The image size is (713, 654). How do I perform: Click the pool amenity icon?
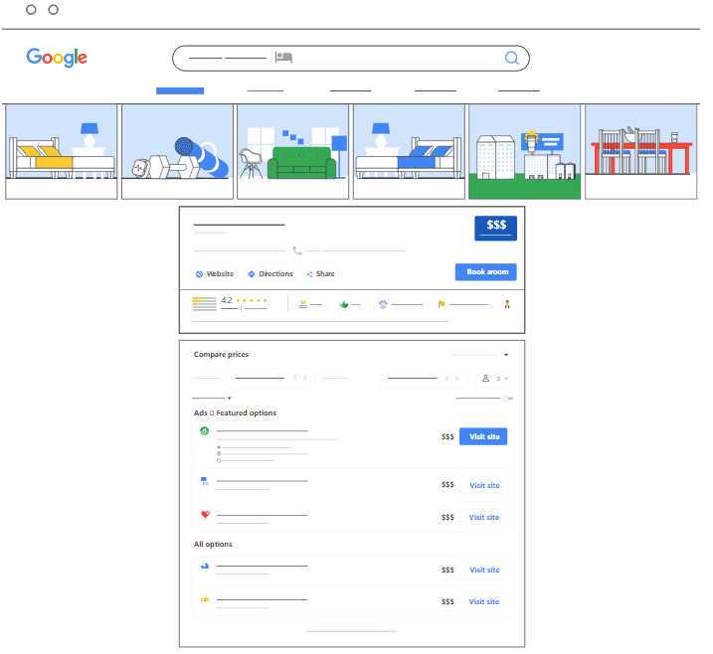coord(303,304)
